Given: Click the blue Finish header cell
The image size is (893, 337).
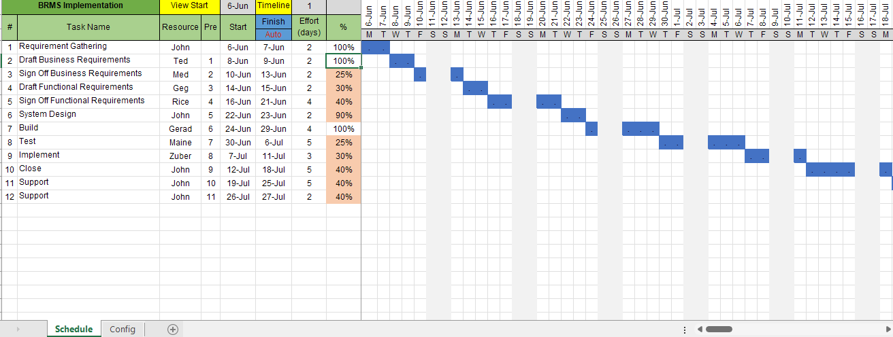Looking at the screenshot, I should click(274, 22).
